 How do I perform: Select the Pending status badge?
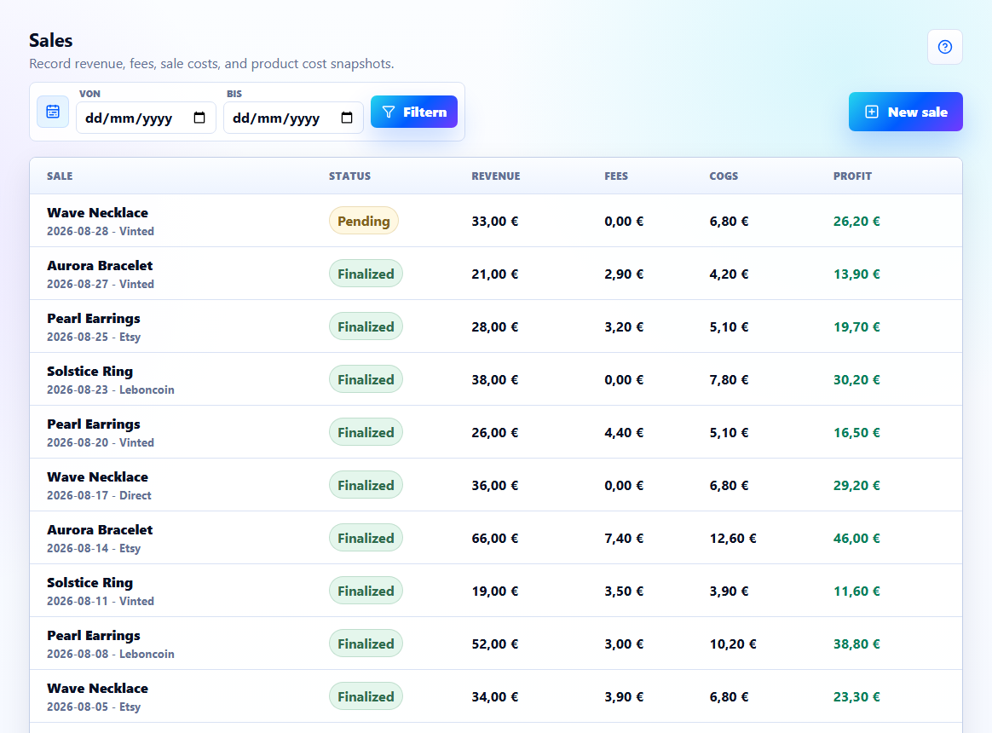coord(364,221)
